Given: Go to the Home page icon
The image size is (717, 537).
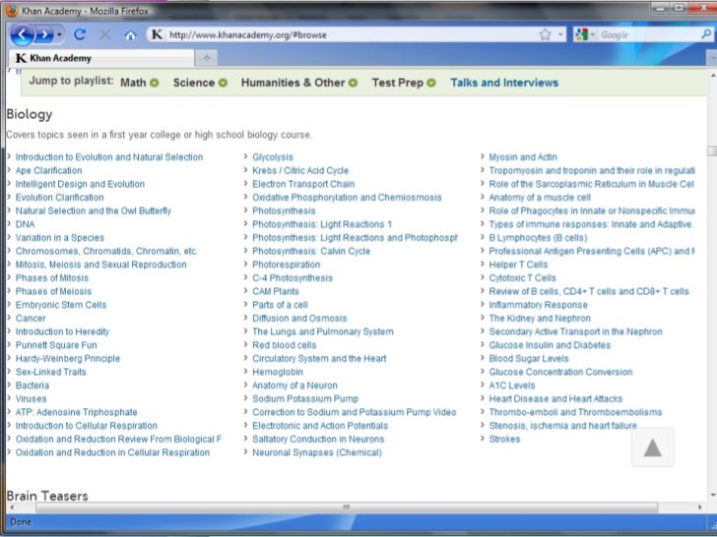Looking at the screenshot, I should pyautogui.click(x=130, y=35).
